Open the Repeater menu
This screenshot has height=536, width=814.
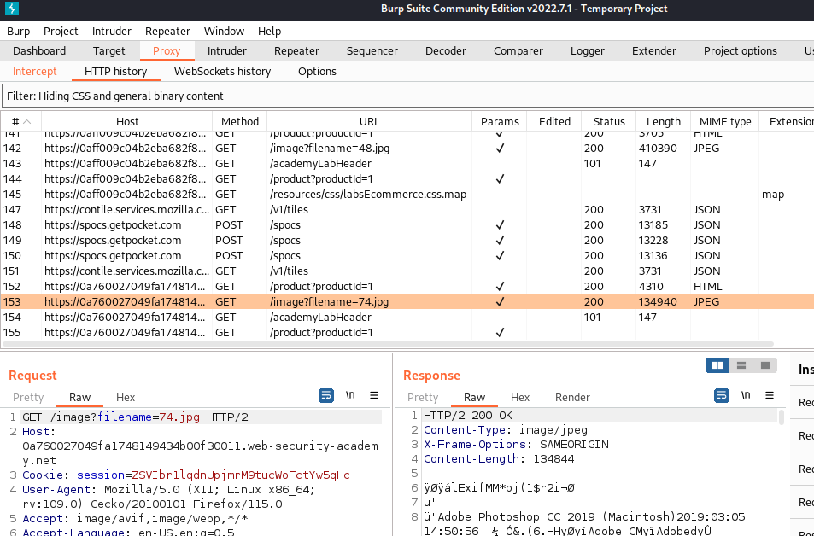pyautogui.click(x=167, y=31)
